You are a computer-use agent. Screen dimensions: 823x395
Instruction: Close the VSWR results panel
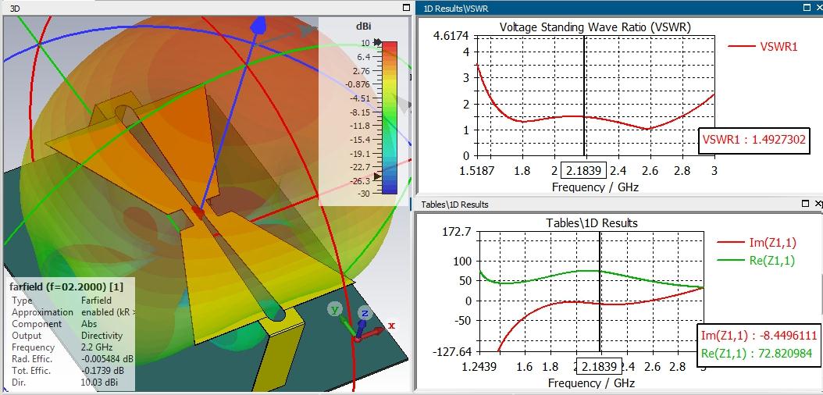coord(819,8)
